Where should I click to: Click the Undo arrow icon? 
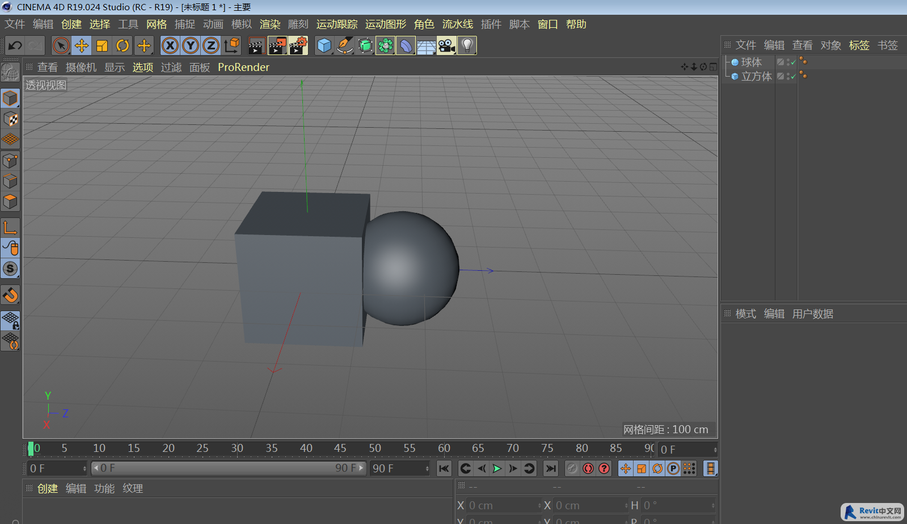pyautogui.click(x=15, y=45)
